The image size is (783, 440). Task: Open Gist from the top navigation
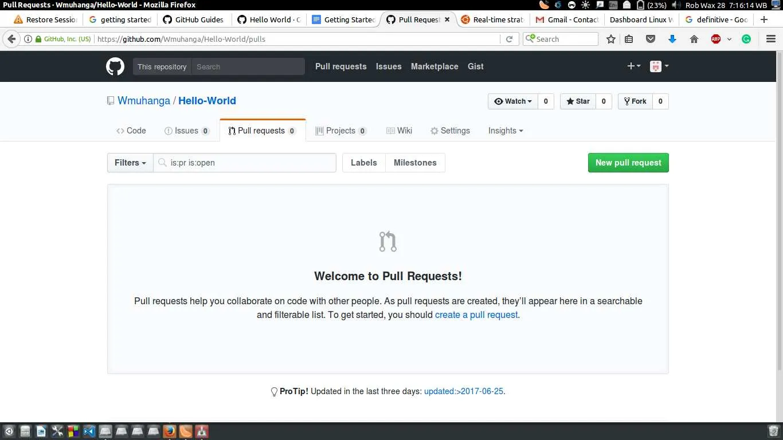point(475,66)
